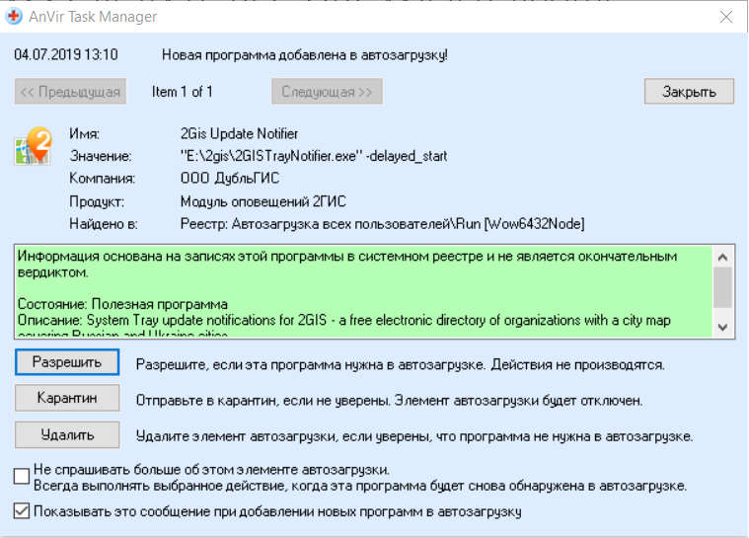Click the 2GISTrayNotifier.exe path value

pos(314,156)
